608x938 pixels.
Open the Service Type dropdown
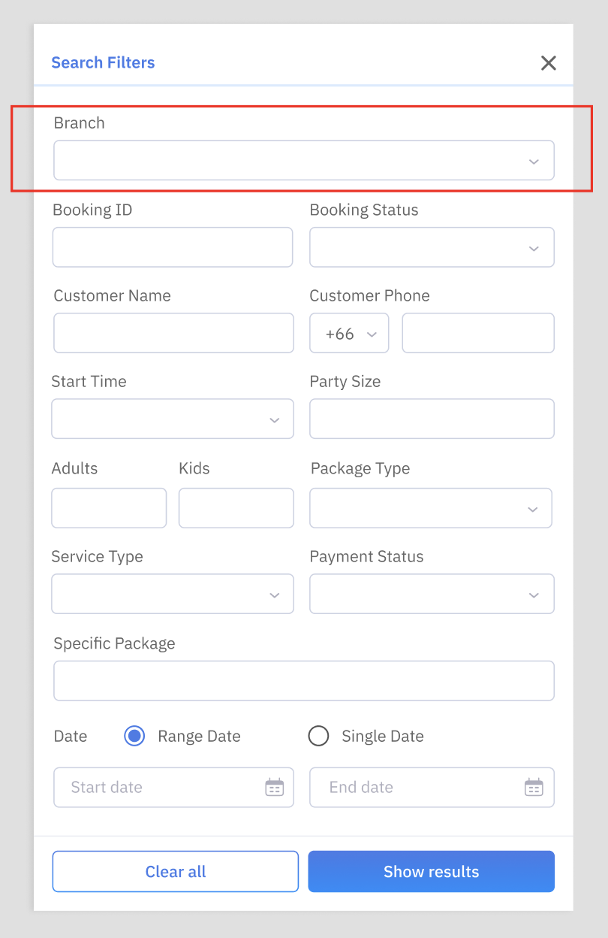pyautogui.click(x=173, y=594)
